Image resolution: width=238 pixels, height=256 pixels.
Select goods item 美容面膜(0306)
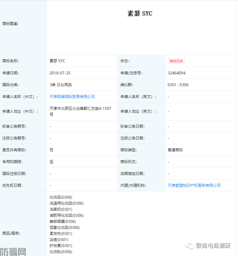[x=63, y=221]
